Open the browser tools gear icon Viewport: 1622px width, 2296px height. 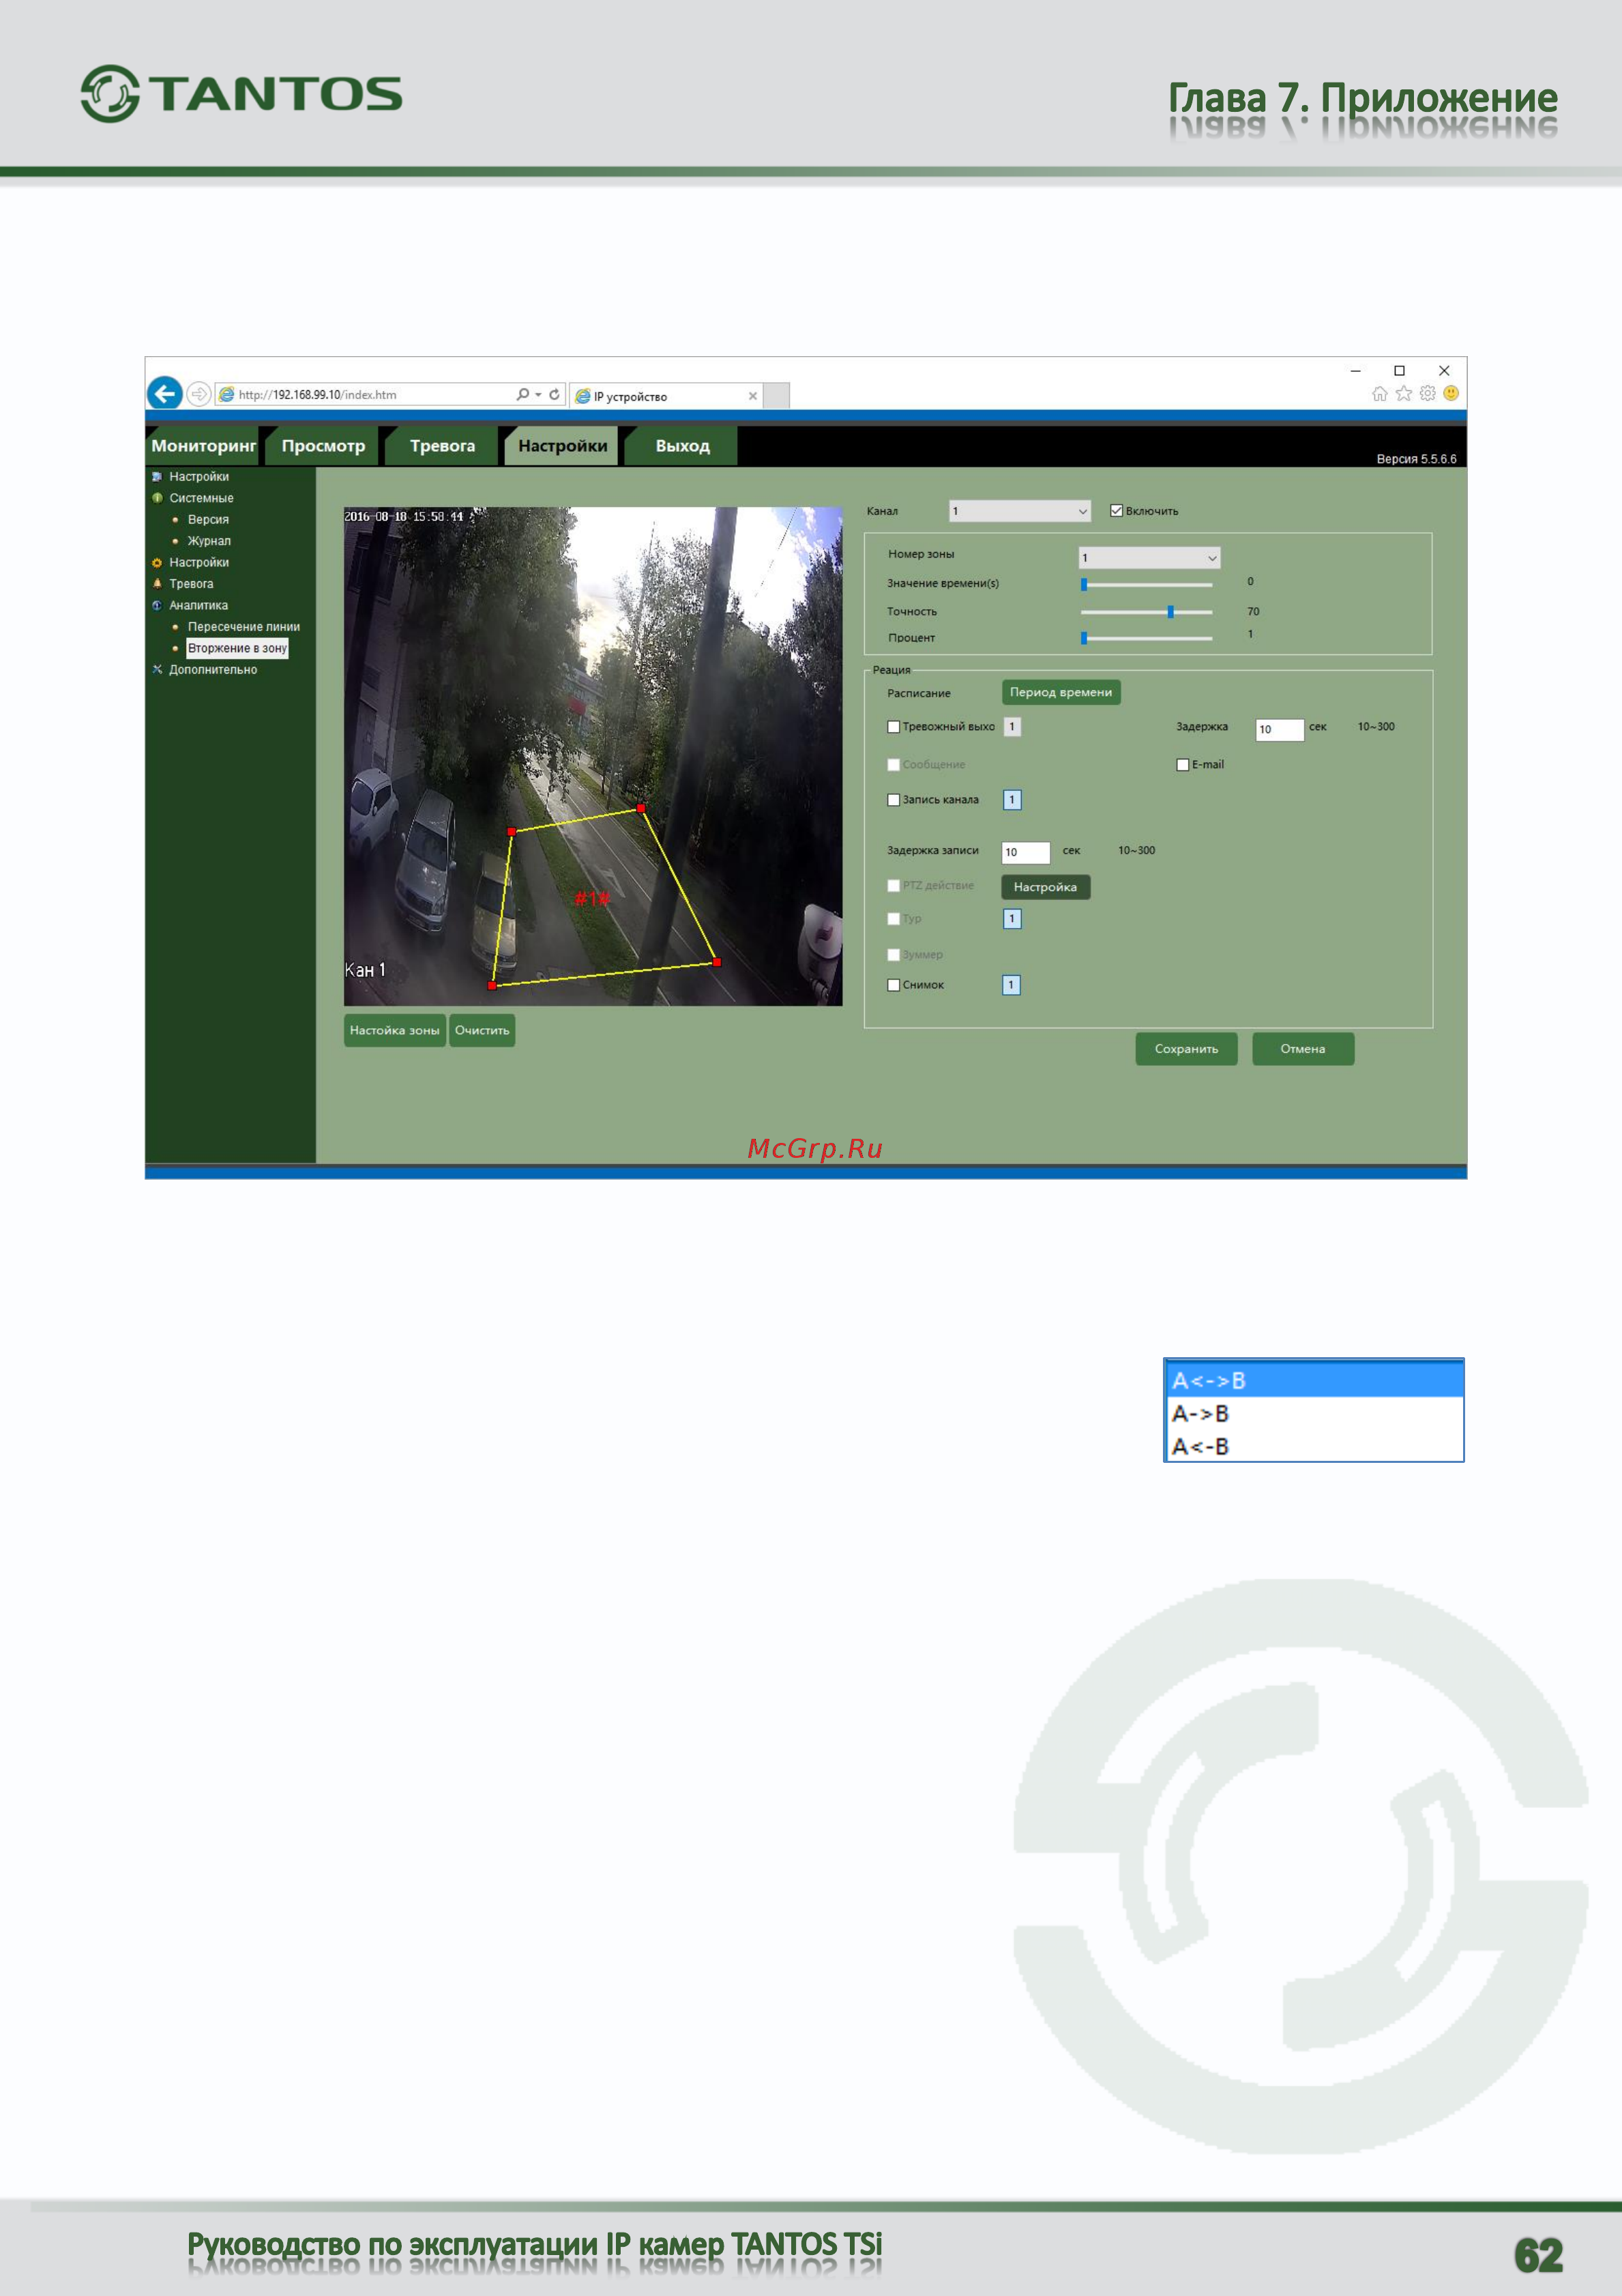[x=1427, y=394]
